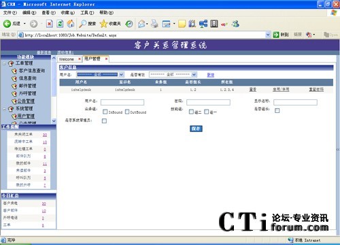Click the 保存 button
Viewport: 340px width, 245px height.
pos(196,129)
